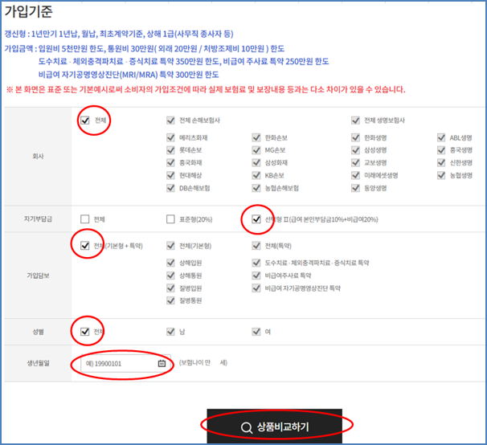Uncheck 여 gender option
The width and height of the screenshot is (487, 445).
[x=256, y=332]
